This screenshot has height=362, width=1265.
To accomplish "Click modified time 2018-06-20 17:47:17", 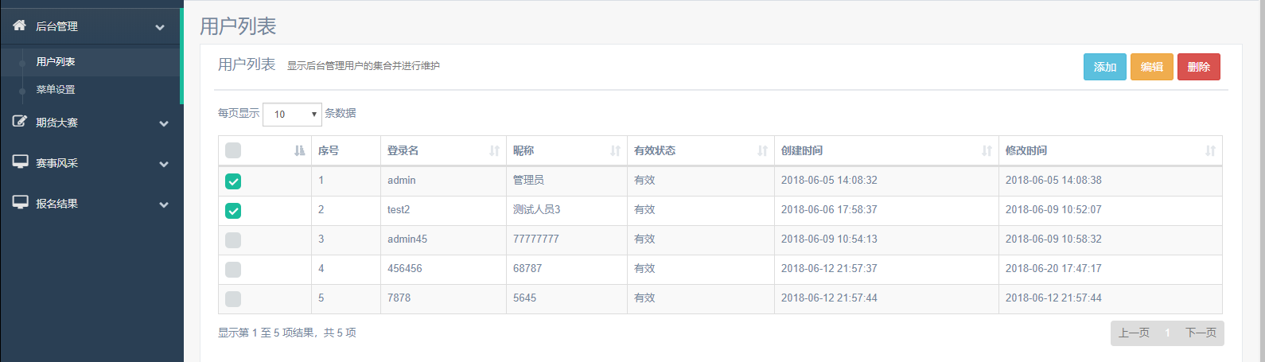I will click(1053, 268).
